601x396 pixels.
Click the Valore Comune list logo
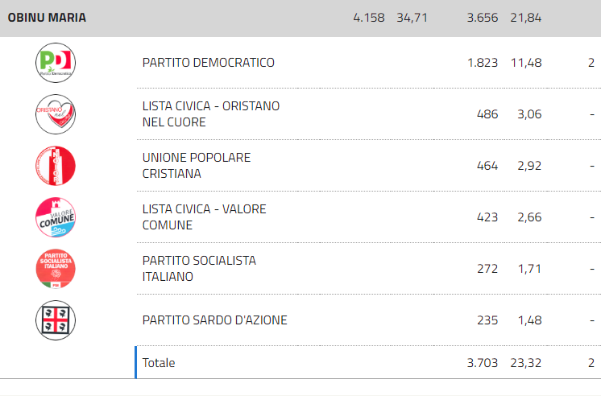pyautogui.click(x=56, y=217)
